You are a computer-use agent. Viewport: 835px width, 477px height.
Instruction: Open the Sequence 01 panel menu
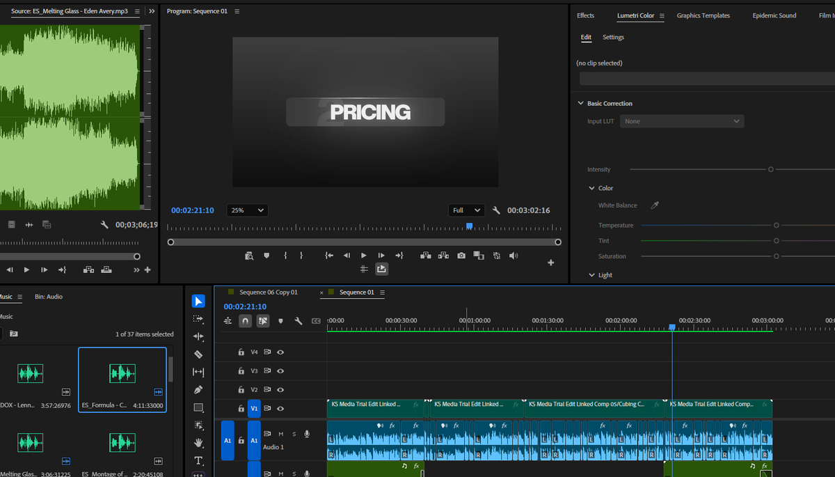tap(382, 292)
